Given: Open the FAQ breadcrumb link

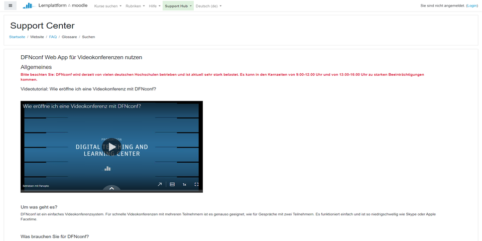Looking at the screenshot, I should [53, 37].
